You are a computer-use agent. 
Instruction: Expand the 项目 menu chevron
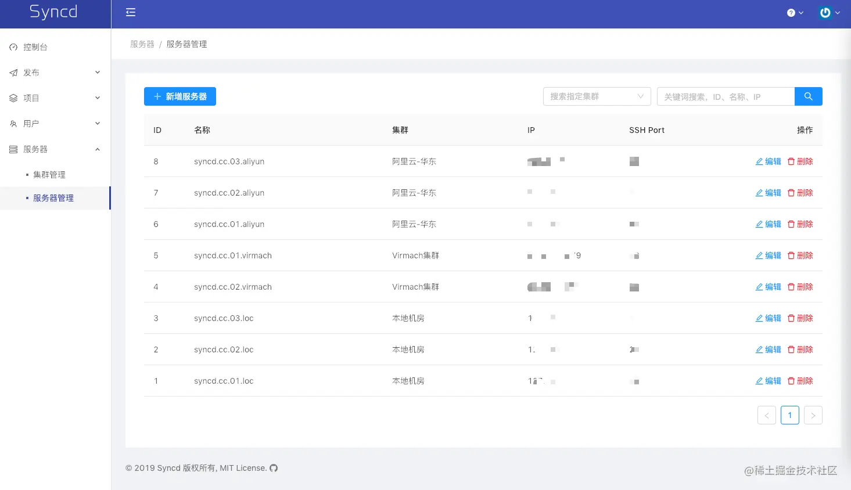point(98,98)
